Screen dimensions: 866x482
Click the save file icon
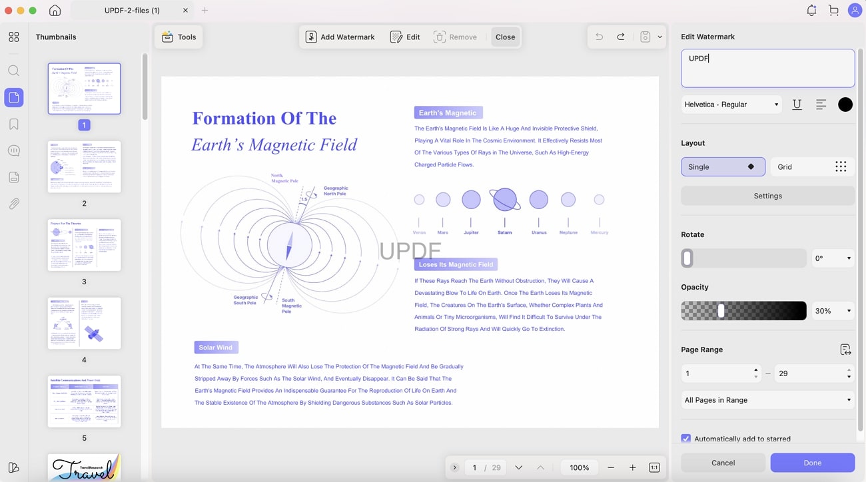[x=645, y=37]
